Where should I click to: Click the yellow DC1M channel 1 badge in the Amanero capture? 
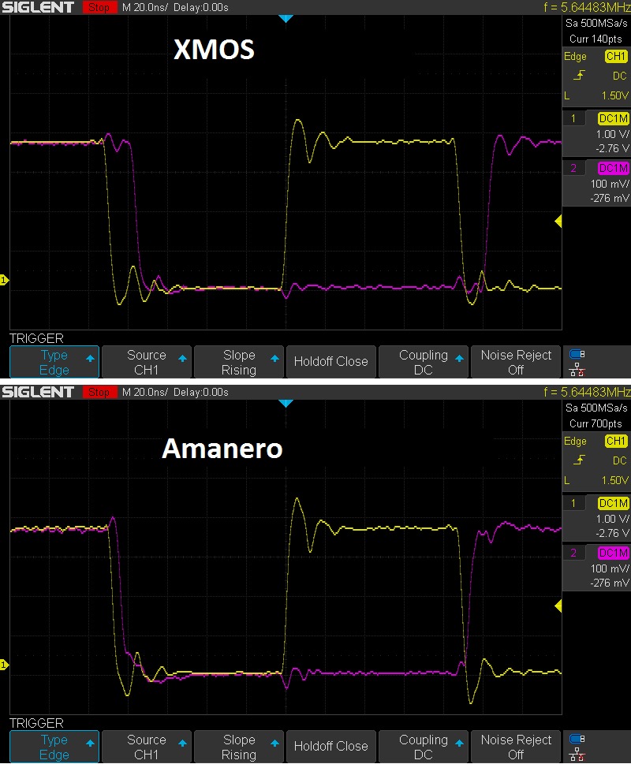point(614,503)
